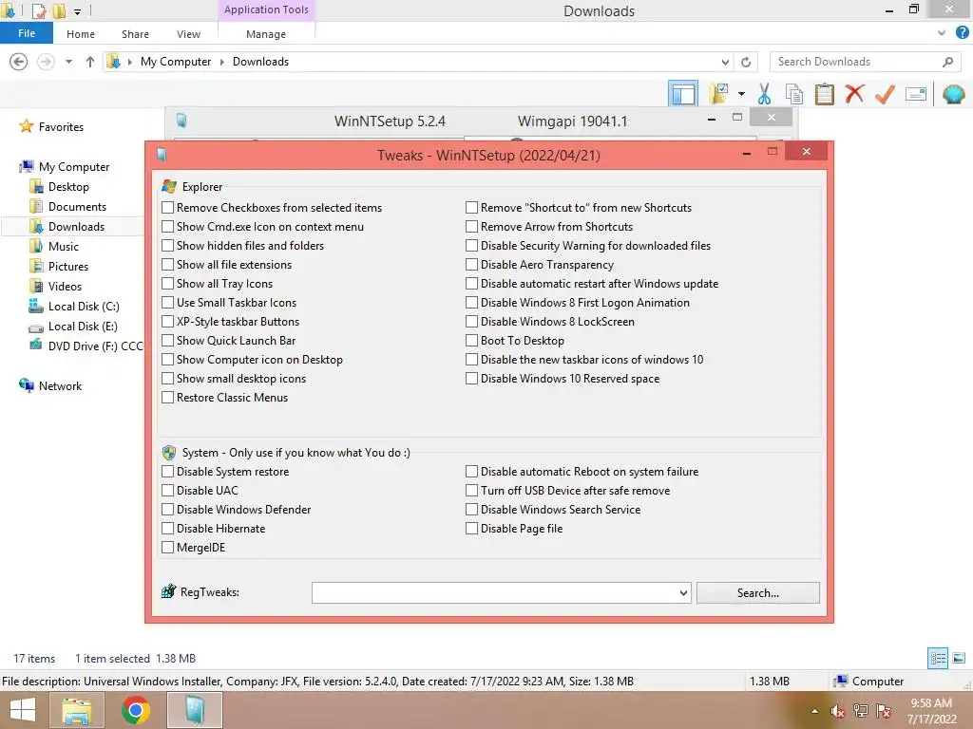Check MergeIDE option
Screen dimensions: 973x729
tap(167, 548)
